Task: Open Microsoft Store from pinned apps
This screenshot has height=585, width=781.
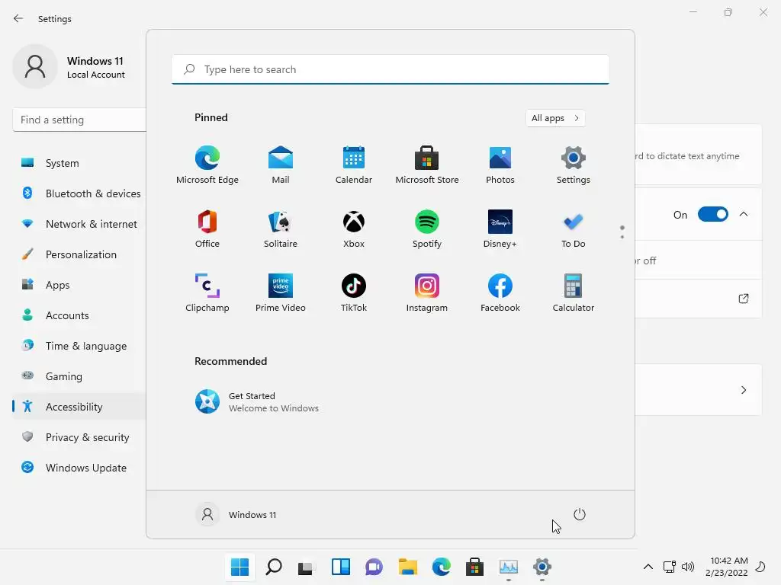Action: [427, 165]
